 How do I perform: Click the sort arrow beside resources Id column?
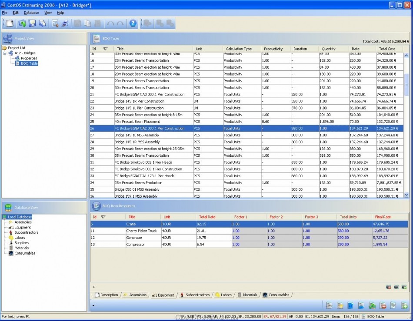pyautogui.click(x=103, y=217)
